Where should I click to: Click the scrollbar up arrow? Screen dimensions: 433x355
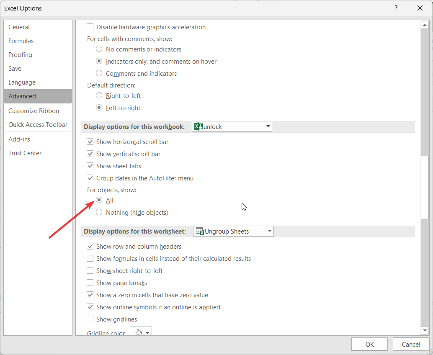[x=425, y=25]
